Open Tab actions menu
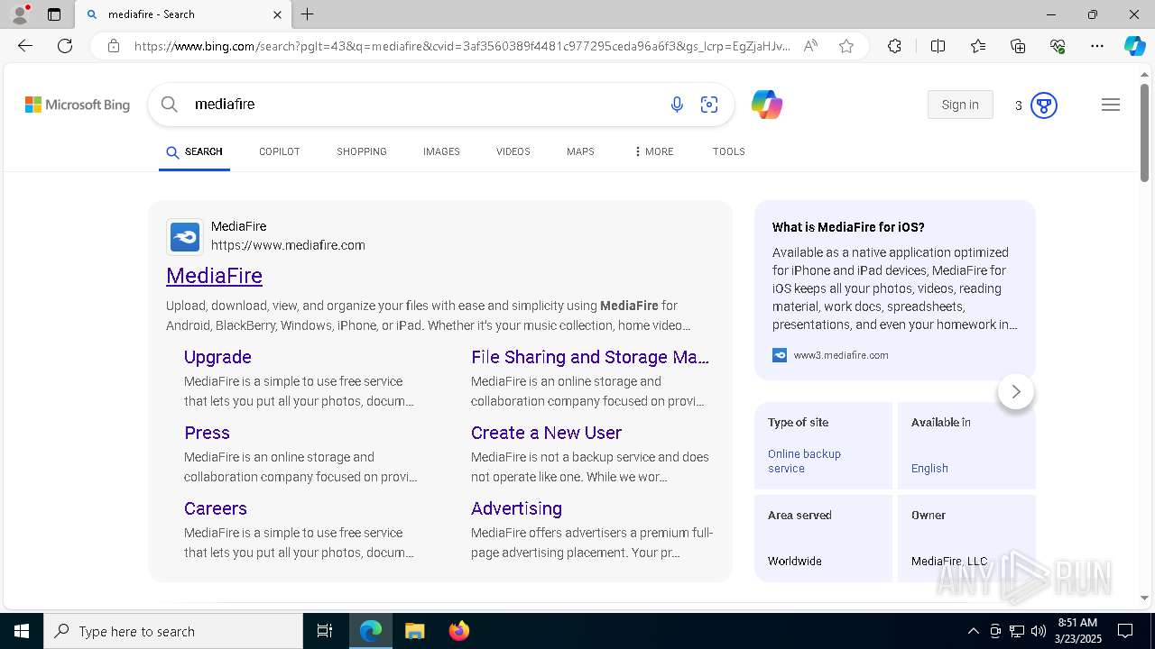Screen dimensions: 1155x649 54,14
